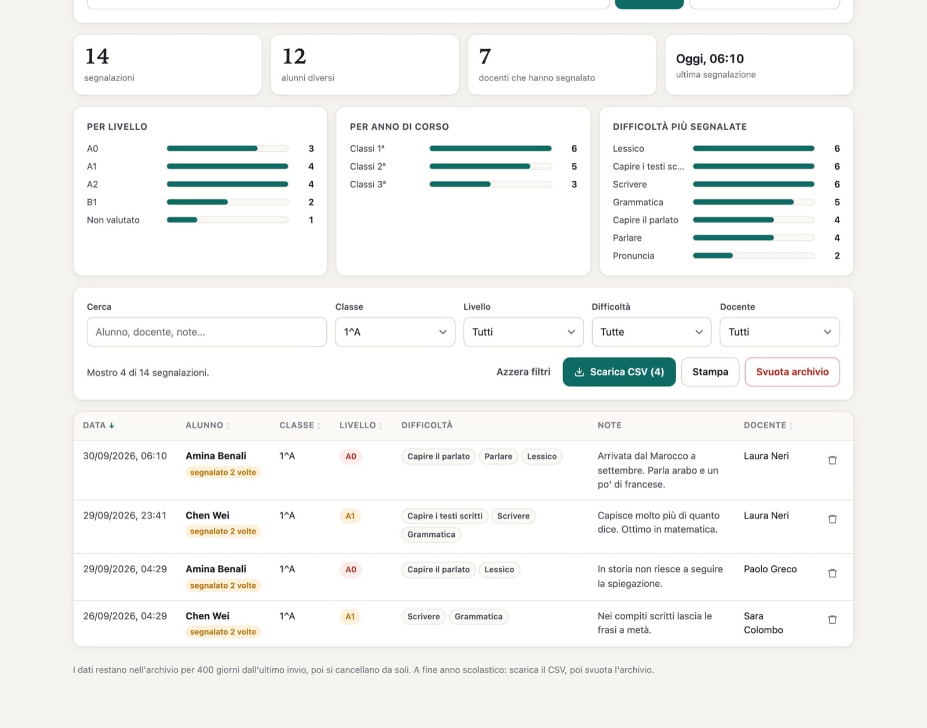Click the 'segnalato 2 volte' badge in the 26/09/2026 row
The width and height of the screenshot is (927, 728).
[223, 632]
